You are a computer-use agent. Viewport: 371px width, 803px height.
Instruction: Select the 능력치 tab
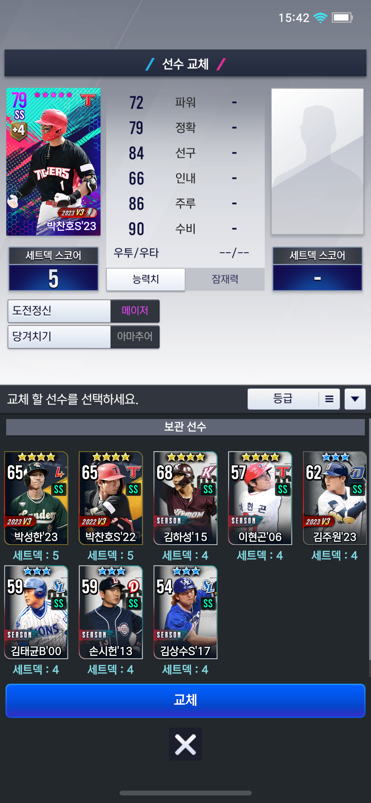(x=146, y=279)
